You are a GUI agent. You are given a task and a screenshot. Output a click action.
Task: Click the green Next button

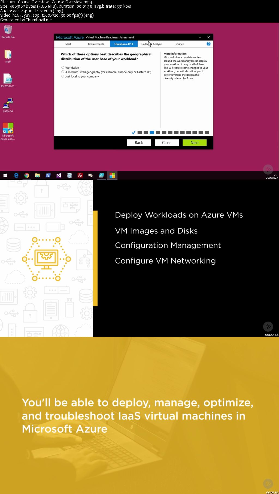tap(195, 143)
